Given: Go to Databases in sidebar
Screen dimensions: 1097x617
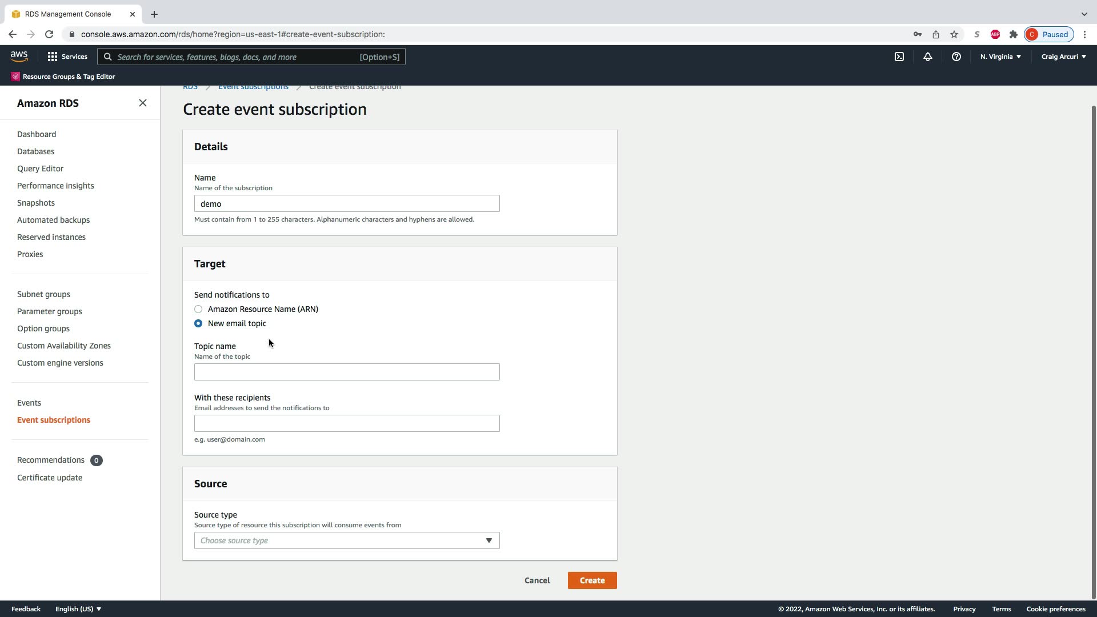Looking at the screenshot, I should click(x=35, y=151).
